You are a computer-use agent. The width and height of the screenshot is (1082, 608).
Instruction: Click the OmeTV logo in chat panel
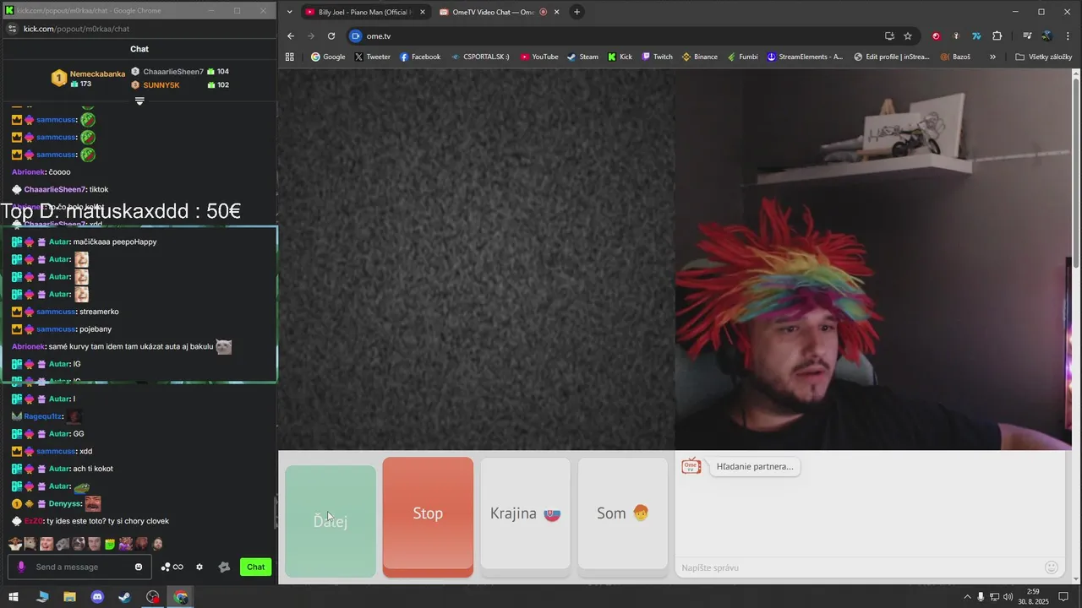pyautogui.click(x=691, y=466)
